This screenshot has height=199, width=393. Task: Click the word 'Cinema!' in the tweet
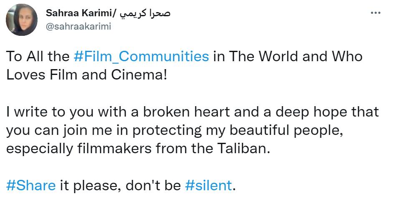click(x=139, y=75)
